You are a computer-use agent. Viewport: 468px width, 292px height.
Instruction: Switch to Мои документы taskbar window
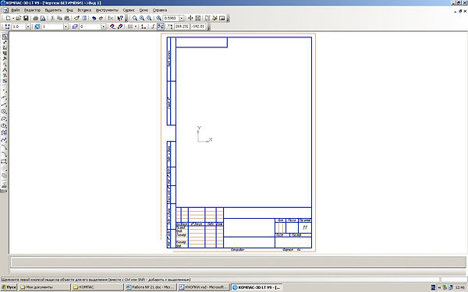(x=44, y=287)
